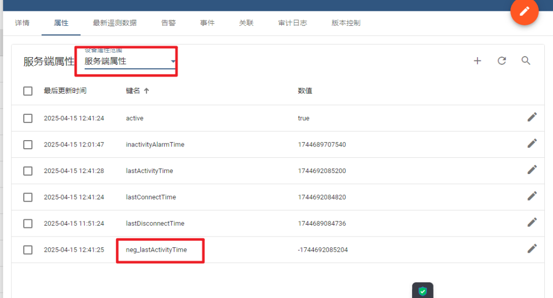The width and height of the screenshot is (553, 298).
Task: Edit the lastActivityTime attribute
Action: tap(532, 170)
